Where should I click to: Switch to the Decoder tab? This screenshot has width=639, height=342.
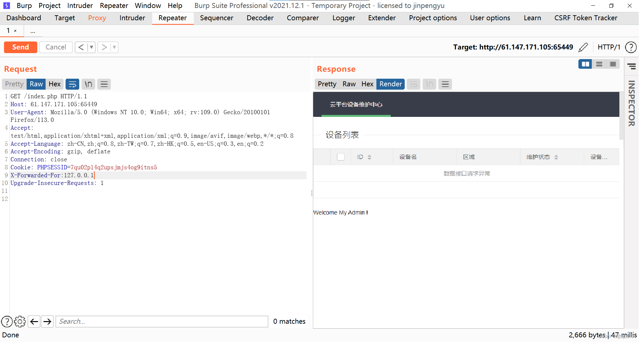(x=260, y=18)
